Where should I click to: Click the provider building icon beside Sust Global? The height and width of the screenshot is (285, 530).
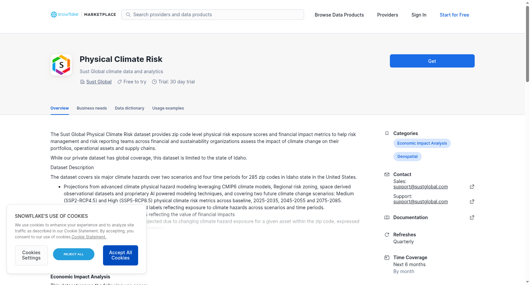click(x=82, y=82)
